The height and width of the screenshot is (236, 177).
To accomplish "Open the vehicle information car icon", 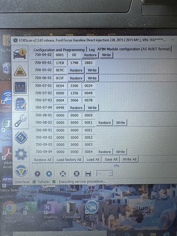I will pos(20,54).
